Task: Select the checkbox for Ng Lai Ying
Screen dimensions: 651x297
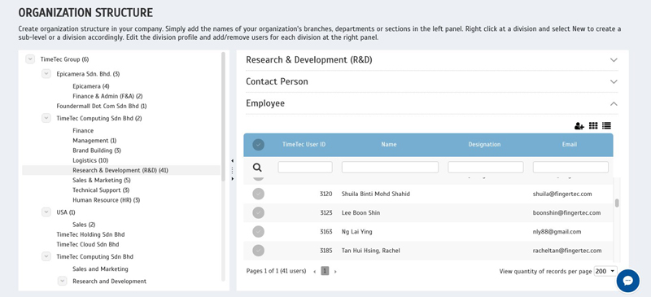Action: coord(258,231)
